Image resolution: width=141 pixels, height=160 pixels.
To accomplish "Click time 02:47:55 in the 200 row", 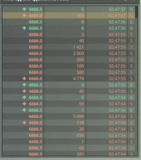I will point(117,60).
